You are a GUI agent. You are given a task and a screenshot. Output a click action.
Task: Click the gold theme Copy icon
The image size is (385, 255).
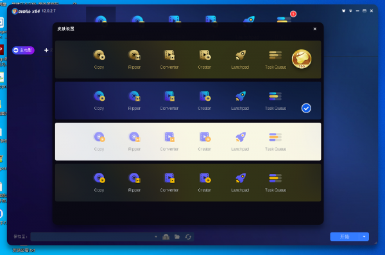point(99,55)
